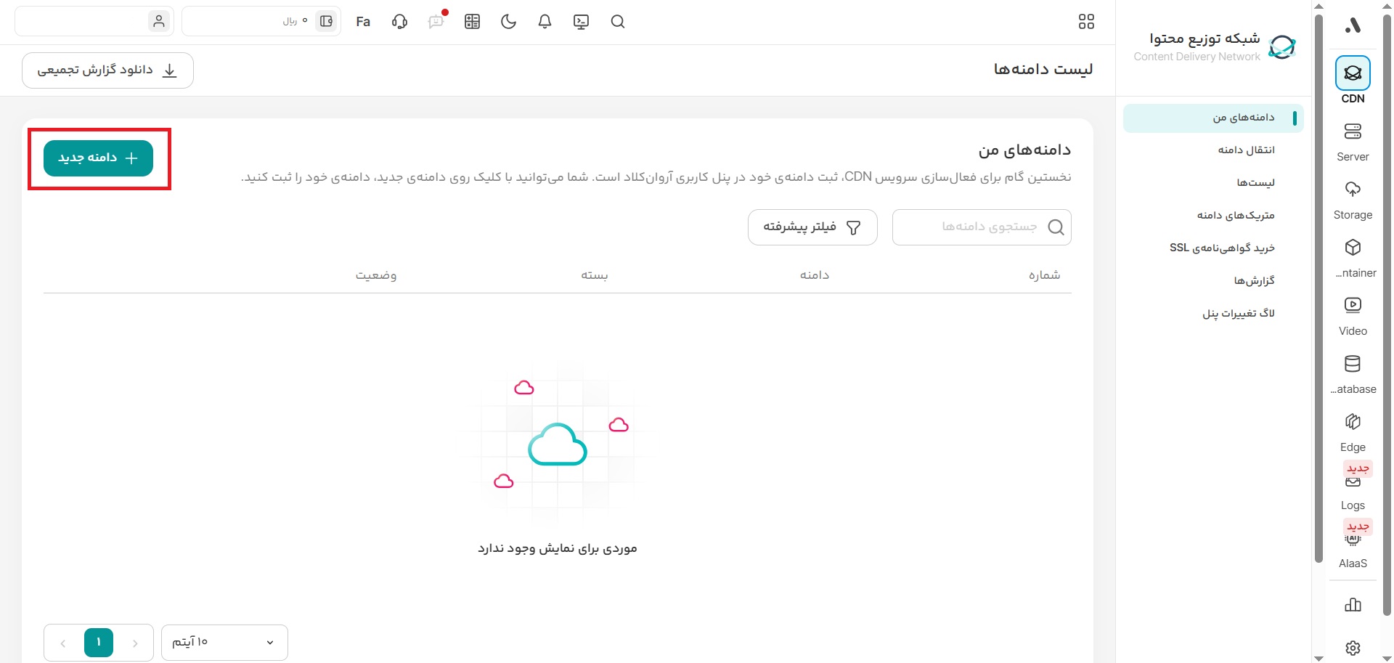Viewport: 1394px width, 663px height.
Task: Click the CDN planet logo
Action: (1282, 47)
